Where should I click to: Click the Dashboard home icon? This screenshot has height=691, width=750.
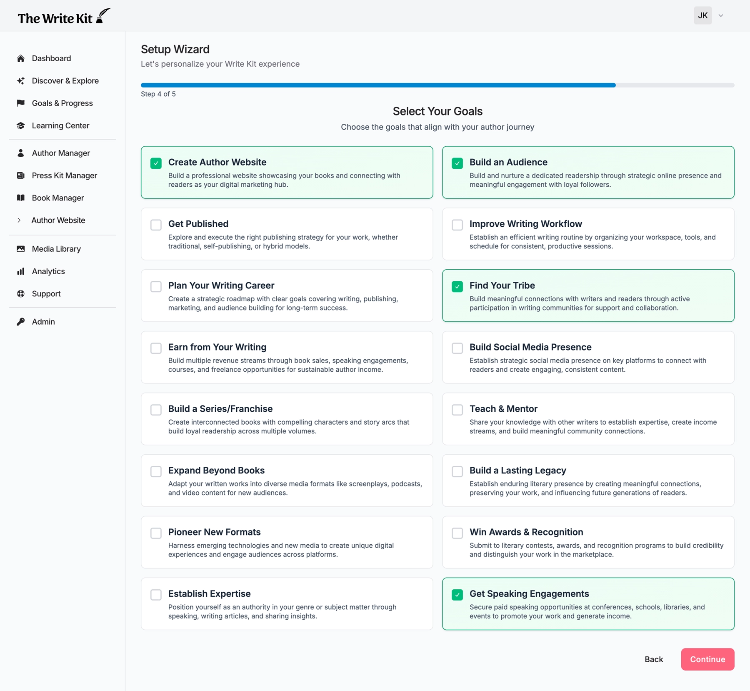[20, 58]
